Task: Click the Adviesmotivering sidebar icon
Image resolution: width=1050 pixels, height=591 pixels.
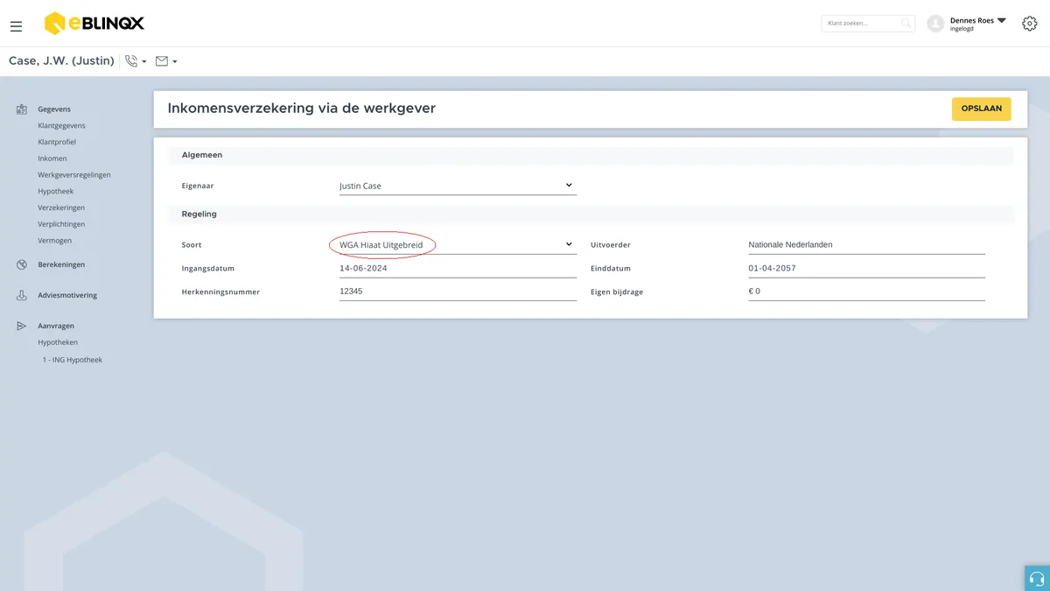Action: click(22, 295)
